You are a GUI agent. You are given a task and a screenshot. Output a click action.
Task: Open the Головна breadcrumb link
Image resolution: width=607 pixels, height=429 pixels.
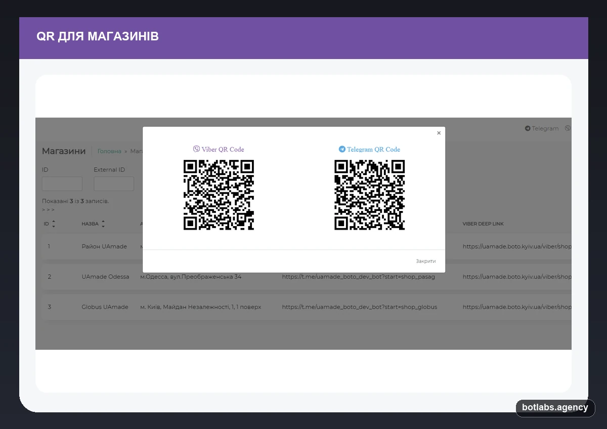[x=109, y=151]
